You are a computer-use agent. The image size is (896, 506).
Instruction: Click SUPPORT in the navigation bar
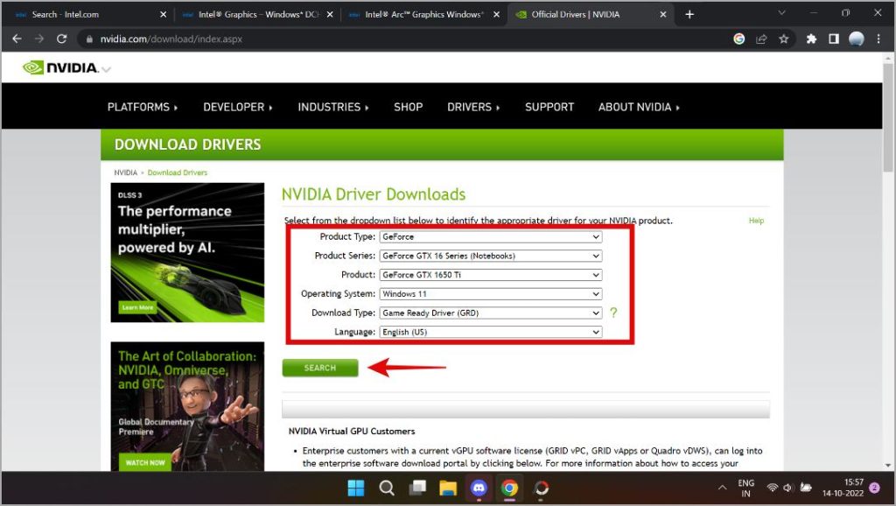click(549, 107)
